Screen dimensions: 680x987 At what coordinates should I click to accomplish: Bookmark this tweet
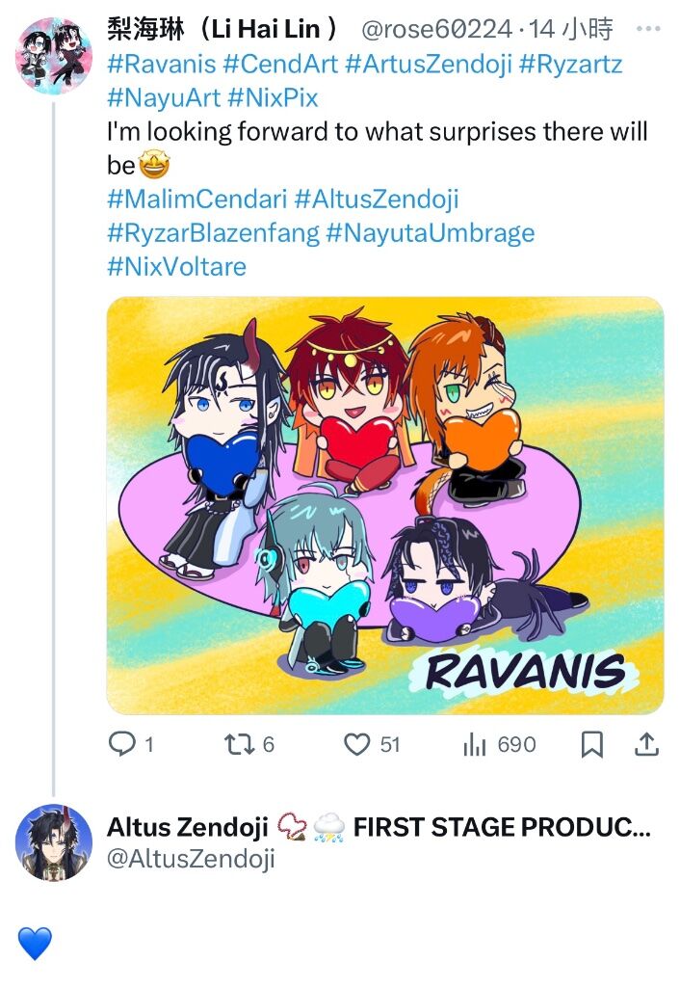(592, 745)
